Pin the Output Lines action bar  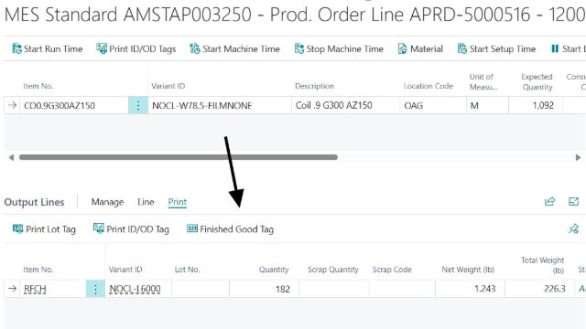click(x=573, y=228)
